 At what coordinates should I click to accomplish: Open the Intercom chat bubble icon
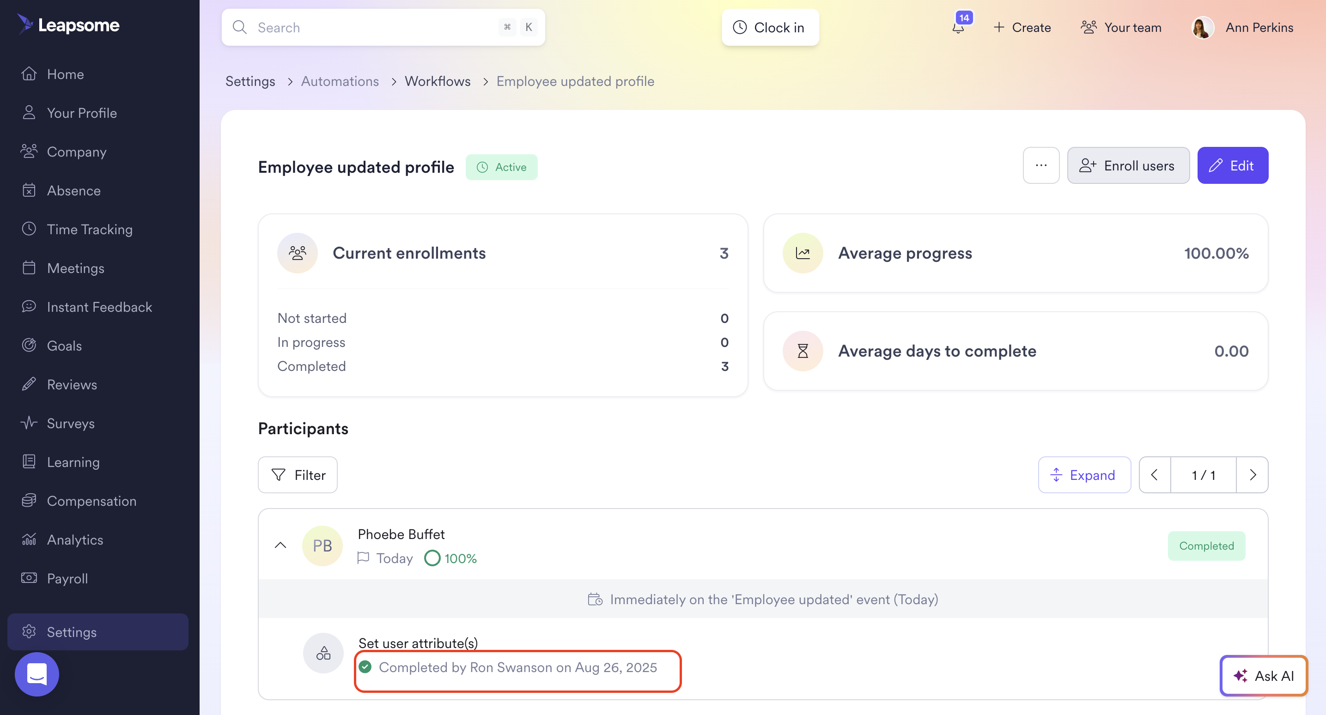pos(37,674)
